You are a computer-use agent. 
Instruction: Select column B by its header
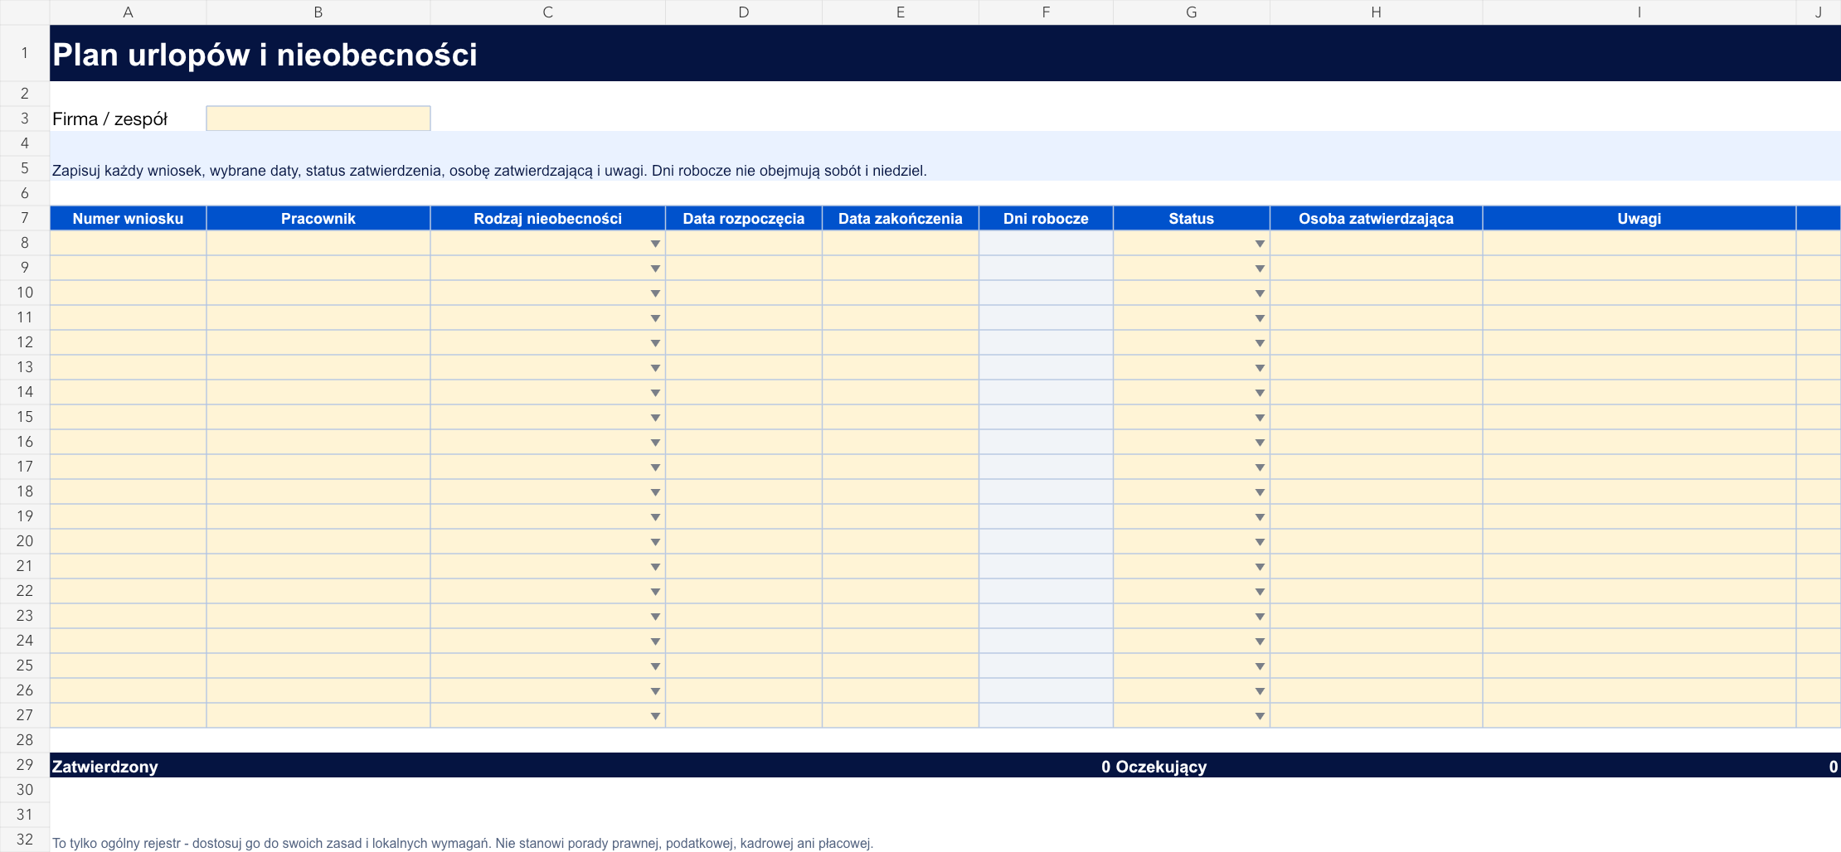[318, 12]
